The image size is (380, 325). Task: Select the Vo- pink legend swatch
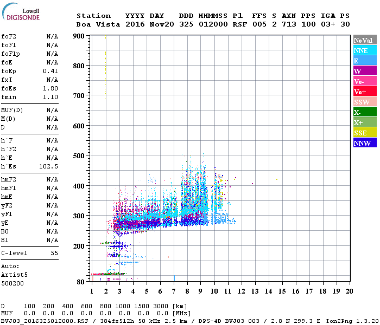365,81
